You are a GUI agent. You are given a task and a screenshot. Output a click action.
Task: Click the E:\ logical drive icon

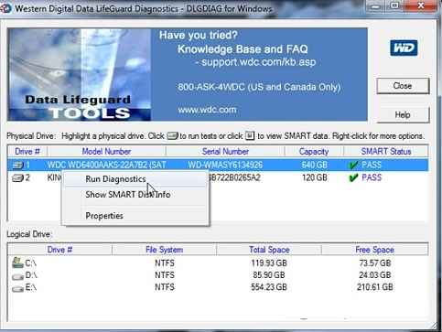click(17, 288)
